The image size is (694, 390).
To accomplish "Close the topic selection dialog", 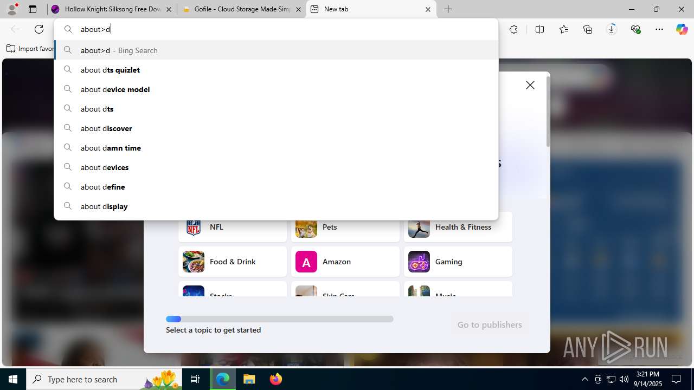I will pyautogui.click(x=530, y=85).
